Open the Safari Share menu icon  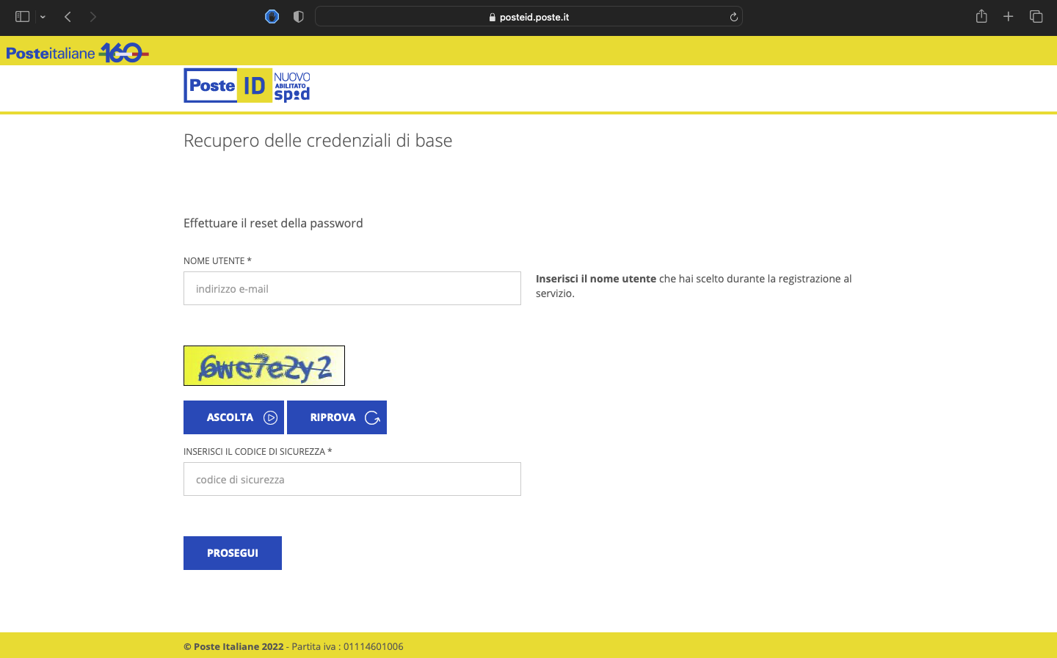981,16
